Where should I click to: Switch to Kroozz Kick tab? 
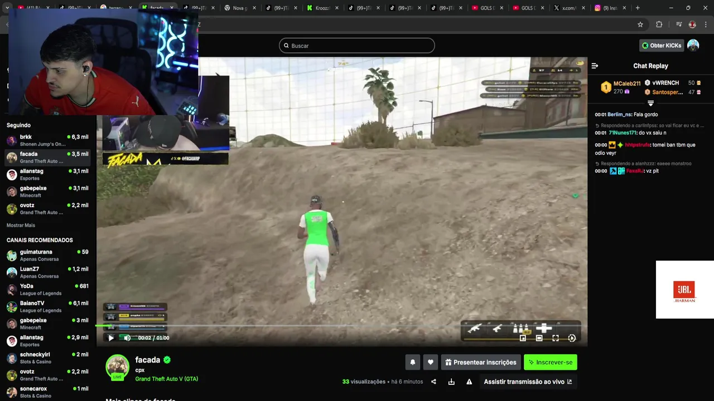(323, 8)
